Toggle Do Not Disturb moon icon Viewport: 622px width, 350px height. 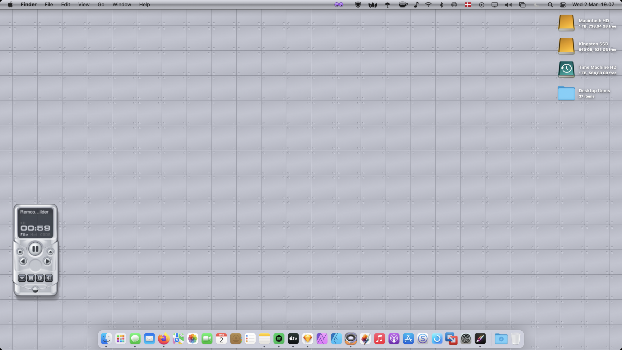click(536, 5)
